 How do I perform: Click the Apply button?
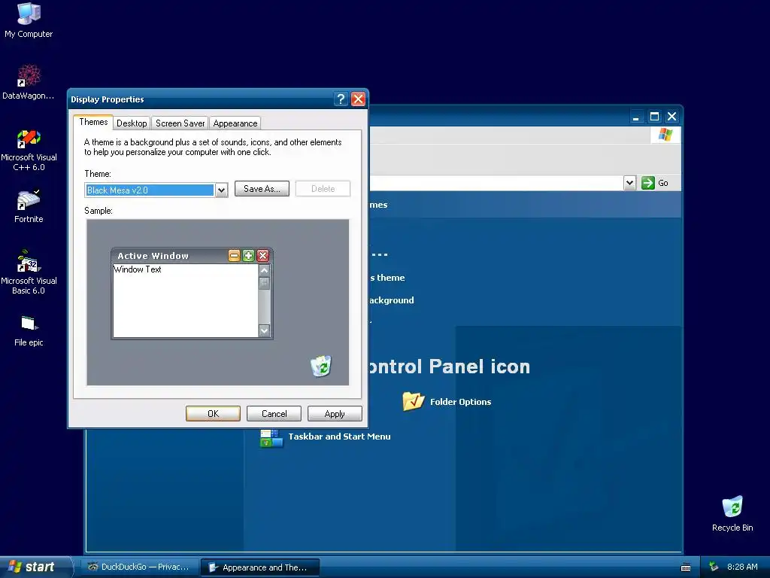pos(335,414)
